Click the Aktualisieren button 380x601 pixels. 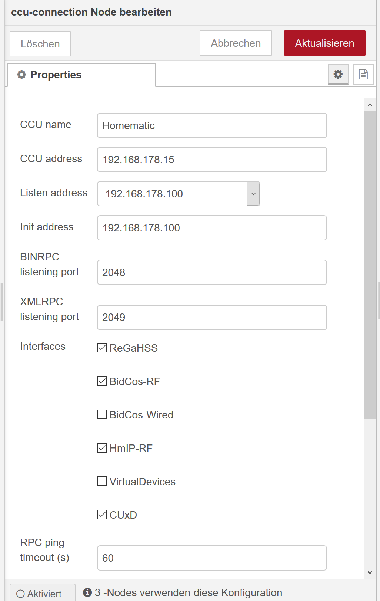(325, 43)
